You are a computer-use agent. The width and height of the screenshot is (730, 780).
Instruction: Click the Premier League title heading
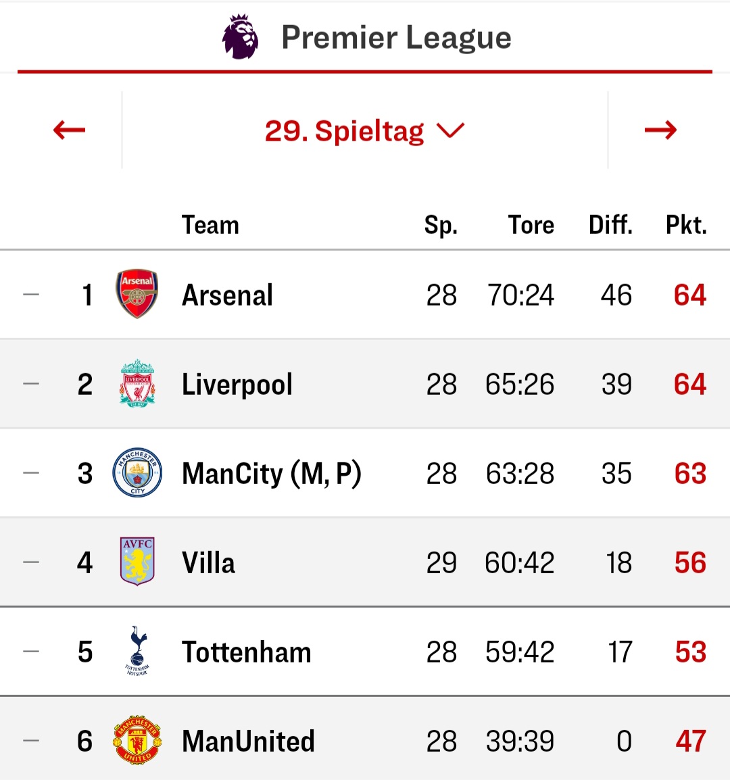(x=397, y=37)
